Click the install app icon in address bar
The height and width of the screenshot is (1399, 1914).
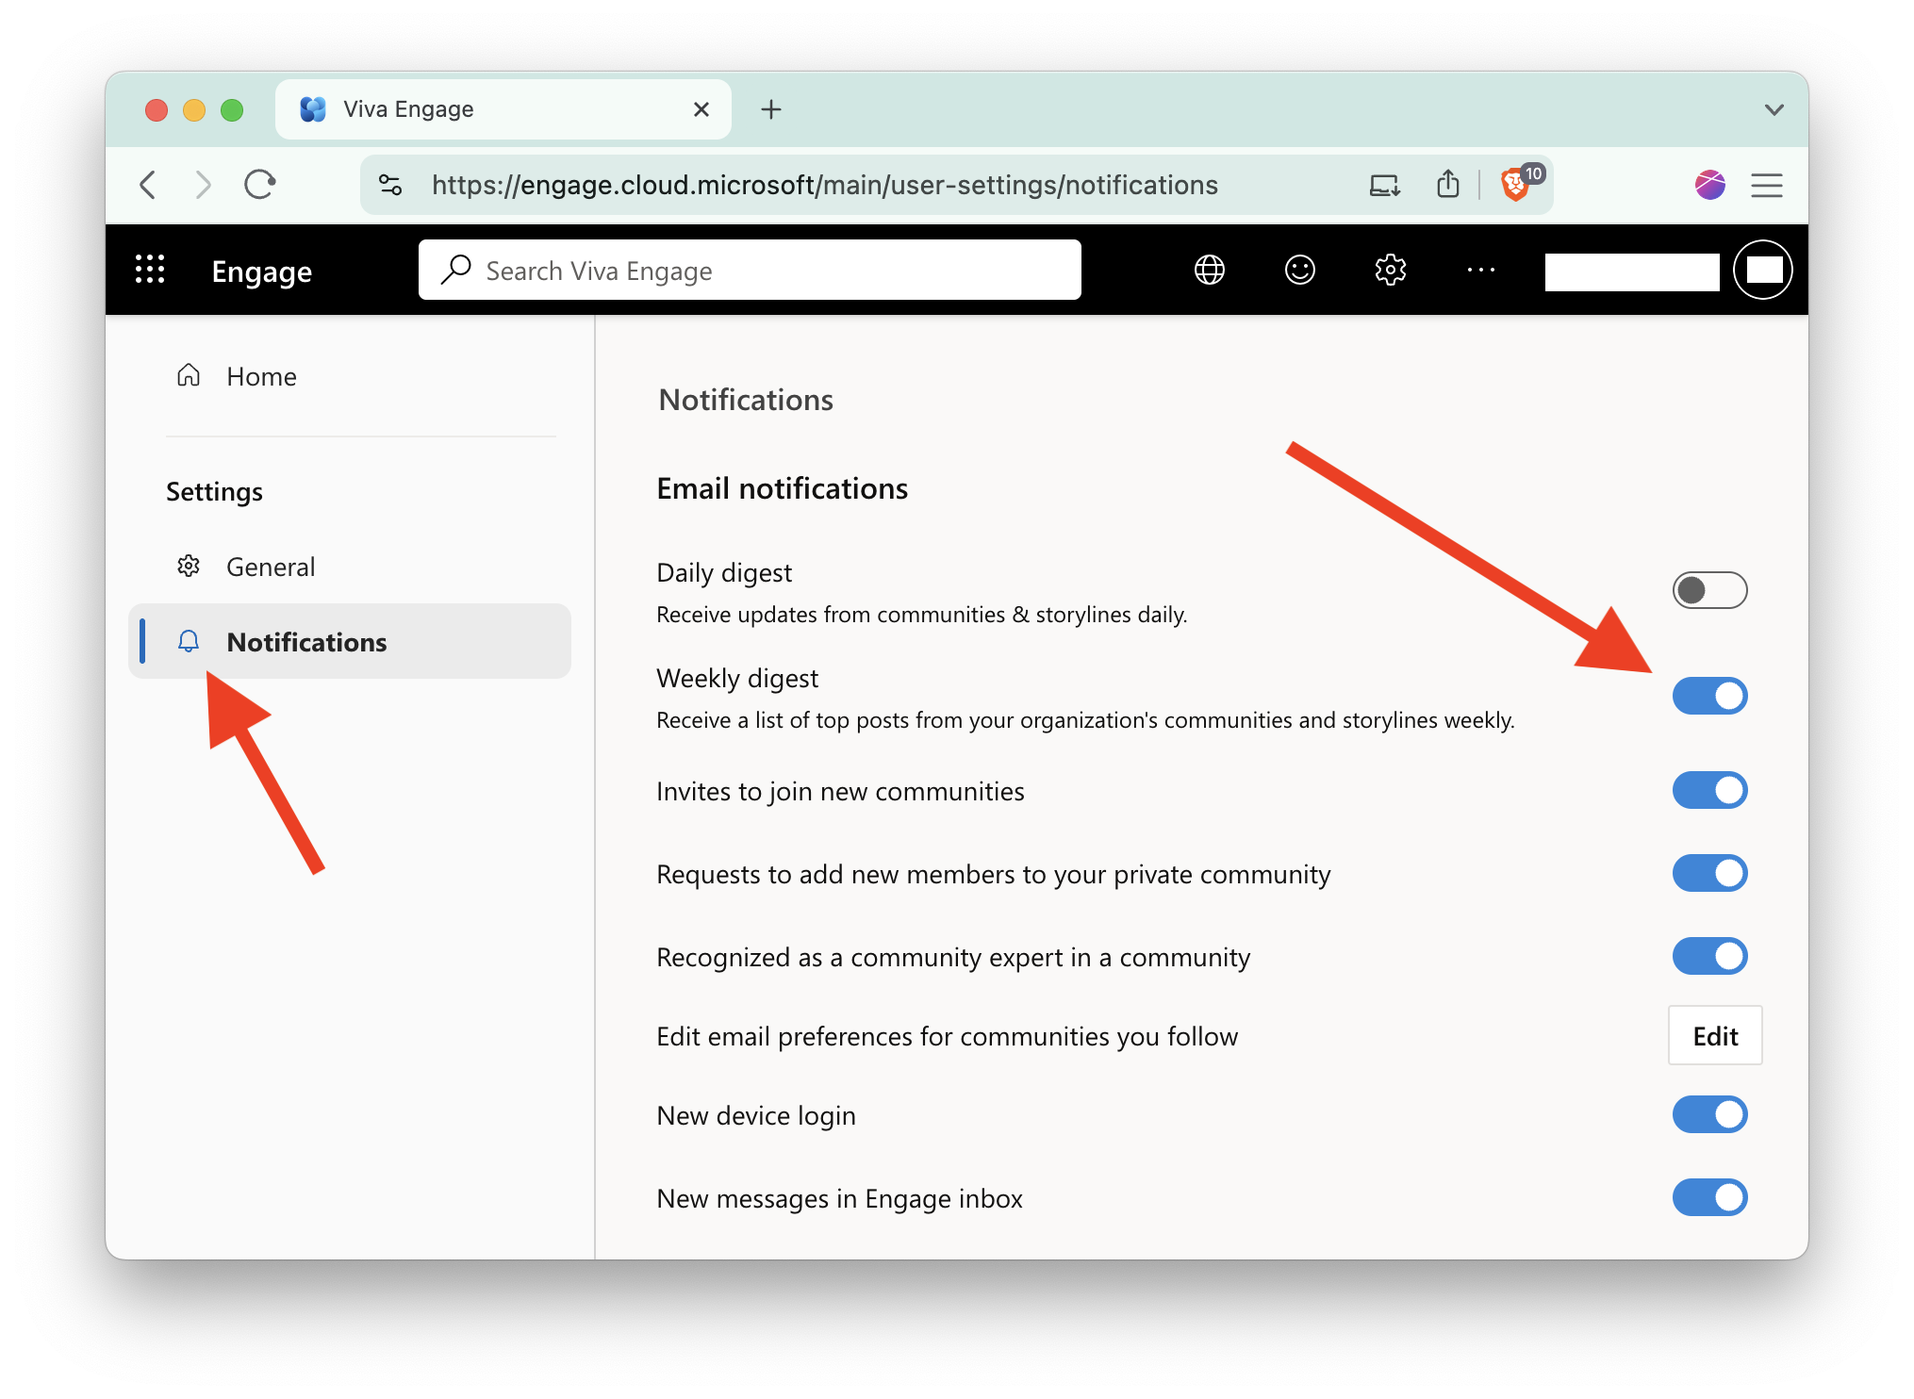[x=1384, y=185]
